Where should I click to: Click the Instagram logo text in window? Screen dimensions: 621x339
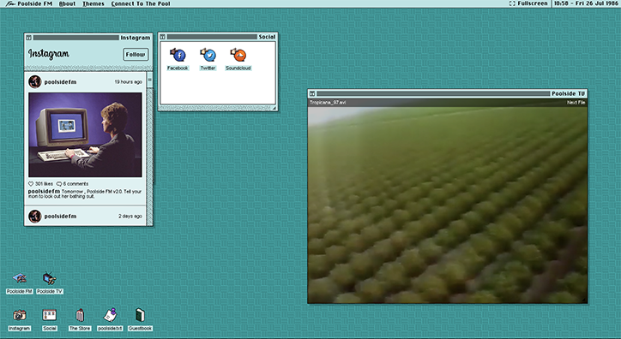point(48,54)
